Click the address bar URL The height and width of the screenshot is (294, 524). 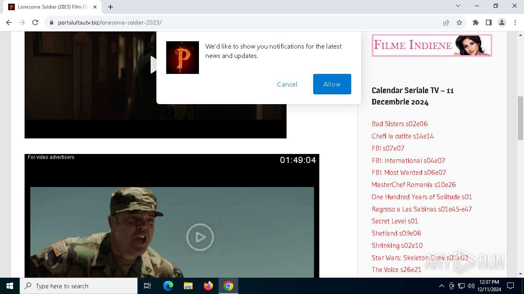pyautogui.click(x=110, y=22)
